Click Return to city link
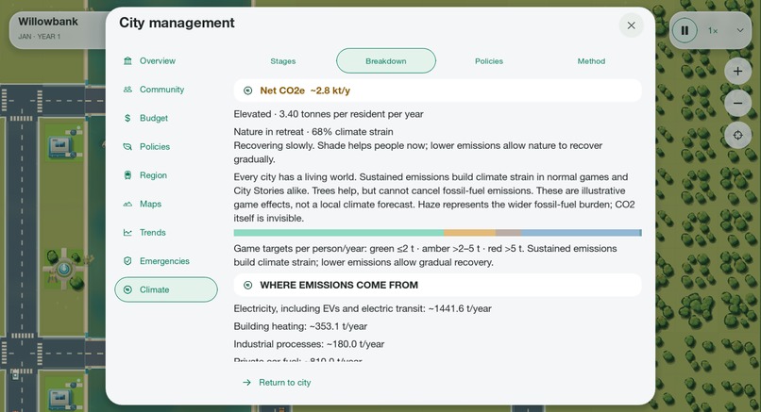761x412 pixels. pyautogui.click(x=277, y=383)
